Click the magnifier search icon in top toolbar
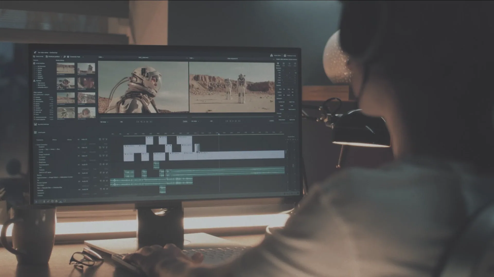 click(65, 57)
